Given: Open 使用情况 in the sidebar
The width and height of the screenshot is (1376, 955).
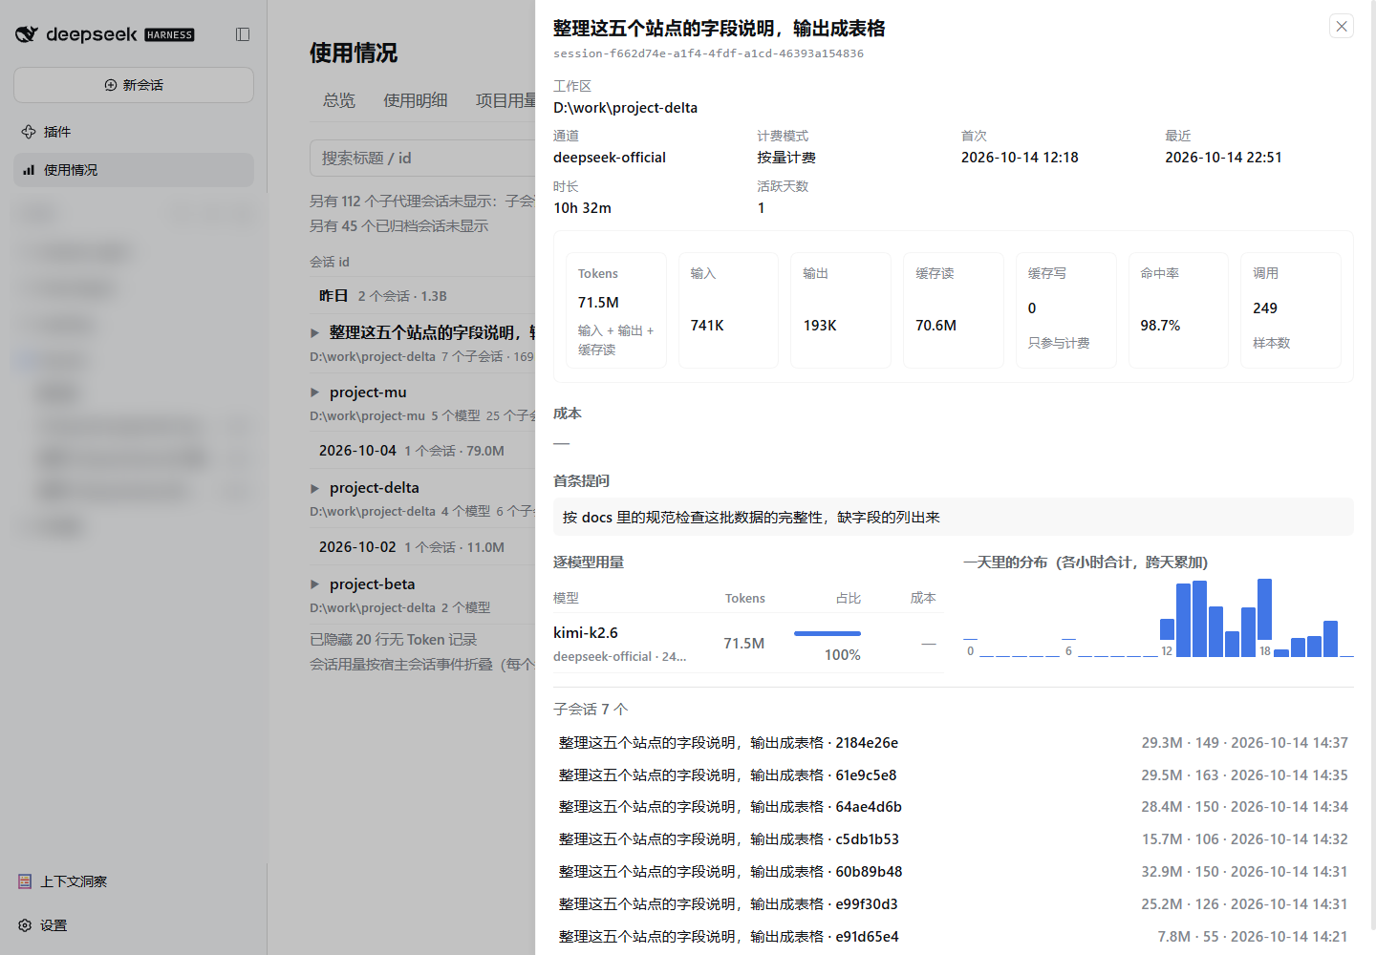Looking at the screenshot, I should tap(134, 170).
